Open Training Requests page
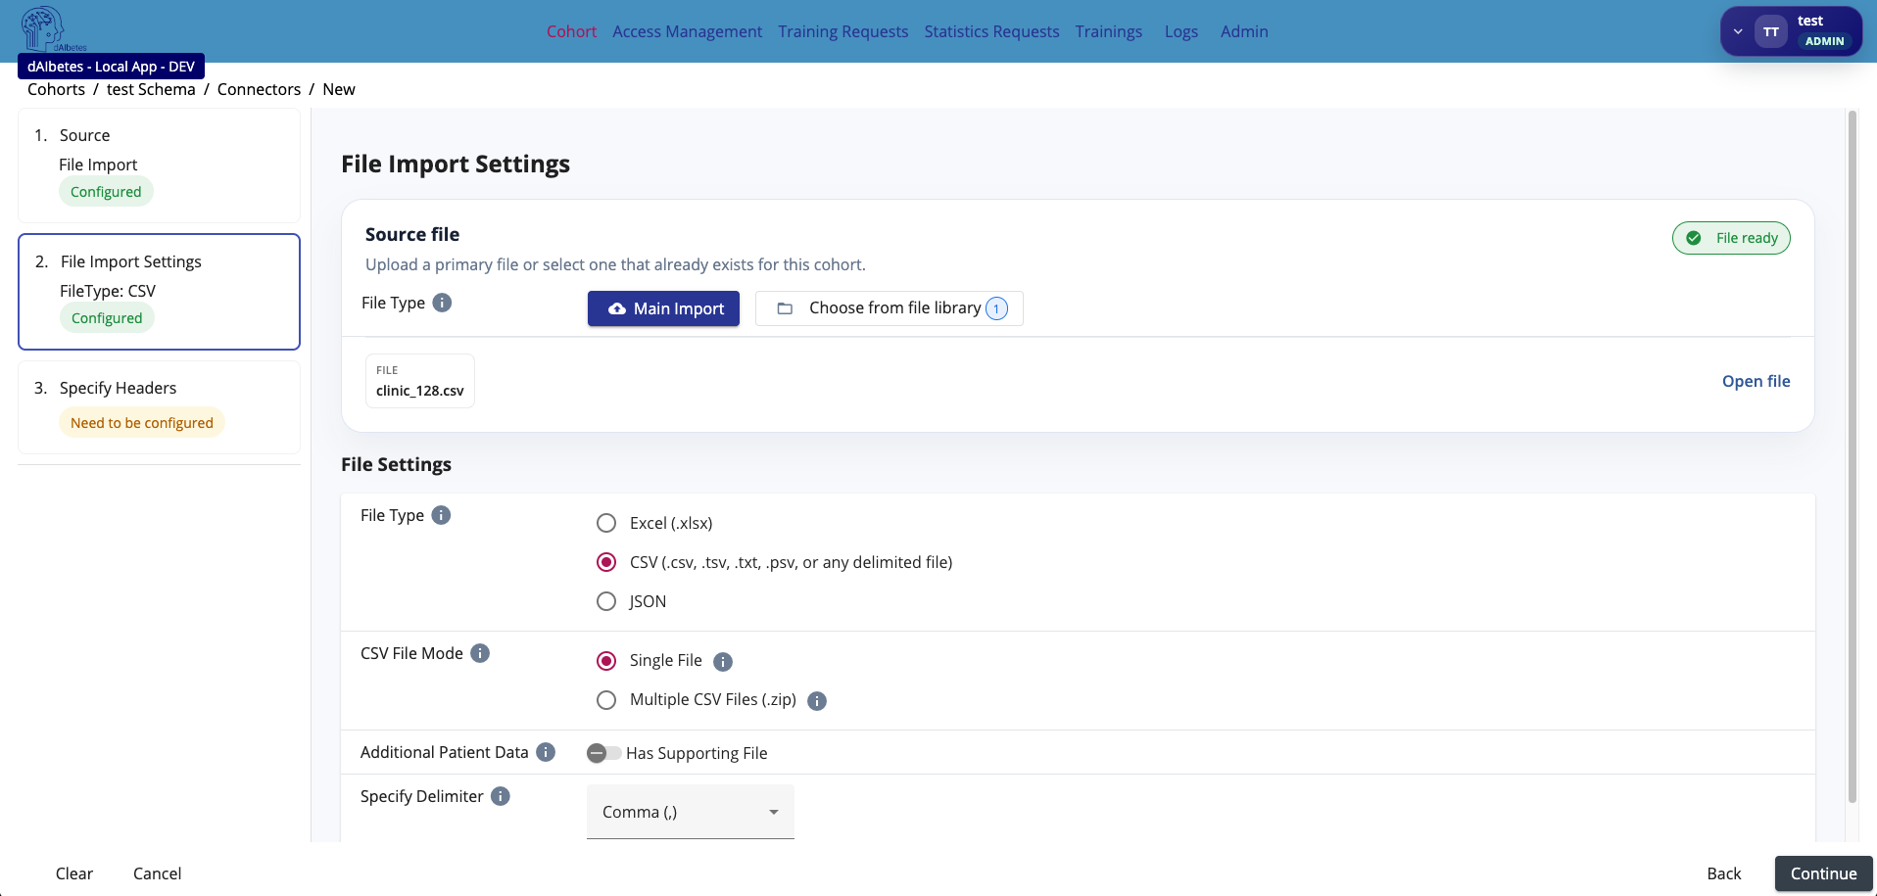The image size is (1877, 896). 843,31
